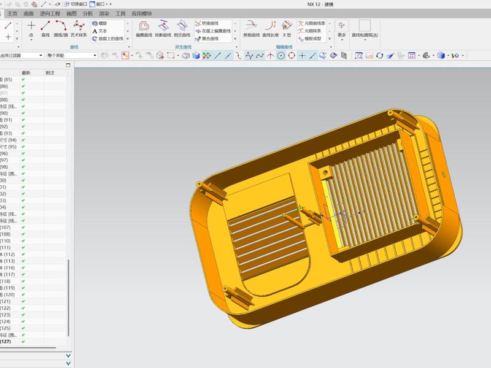Click the 最新 column header in navigator
491x368 pixels.
point(26,72)
